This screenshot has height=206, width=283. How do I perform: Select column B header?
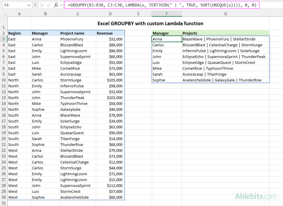pyautogui.click(x=45, y=14)
